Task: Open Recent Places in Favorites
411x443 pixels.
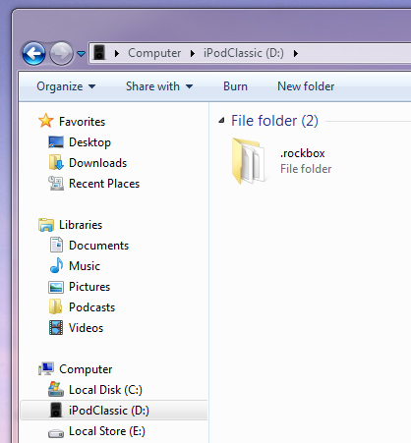Action: pos(104,184)
